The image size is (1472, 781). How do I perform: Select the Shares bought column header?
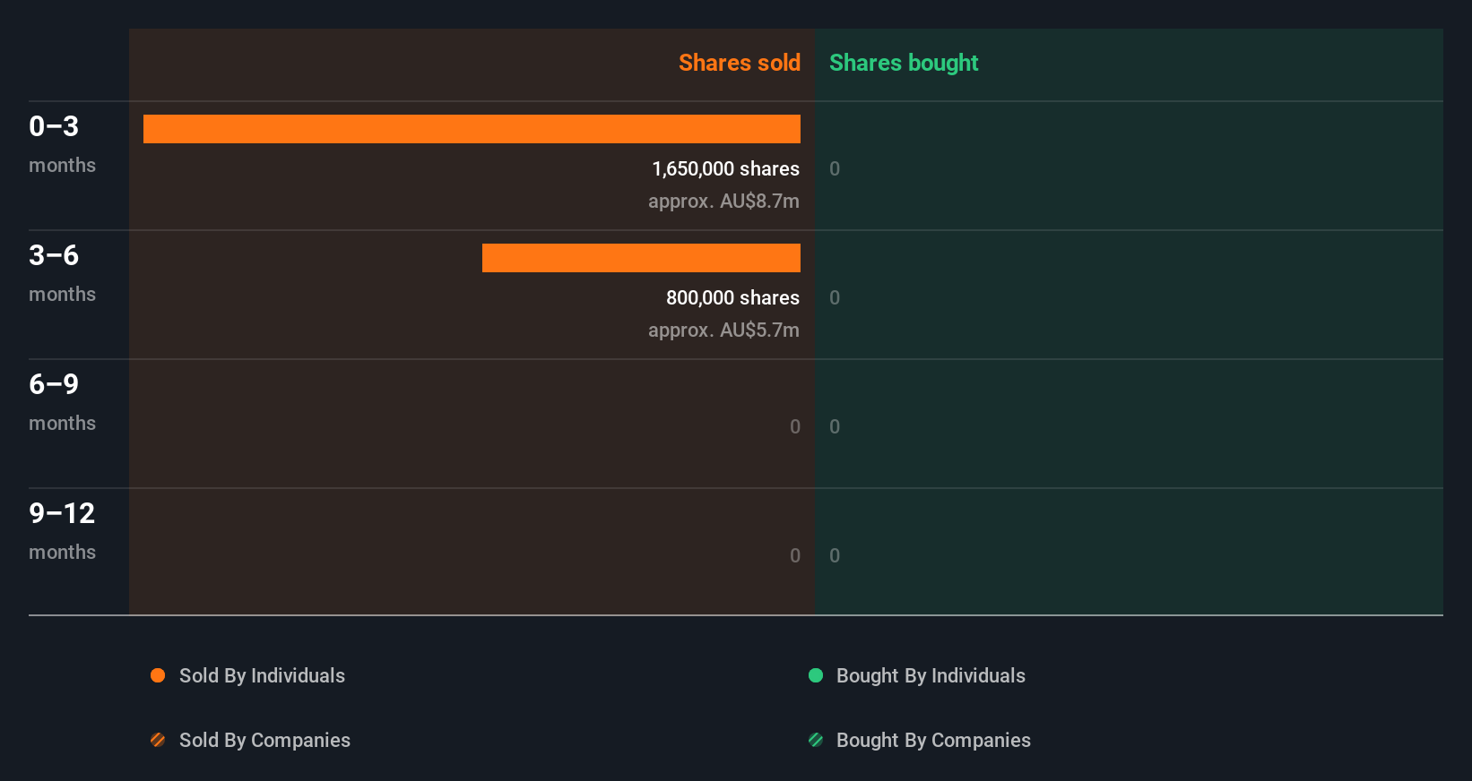(904, 63)
